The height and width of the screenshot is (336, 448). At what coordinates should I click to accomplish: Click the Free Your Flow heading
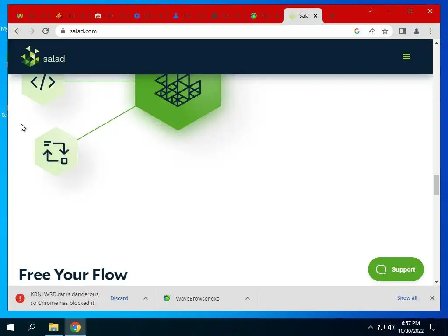point(73,275)
